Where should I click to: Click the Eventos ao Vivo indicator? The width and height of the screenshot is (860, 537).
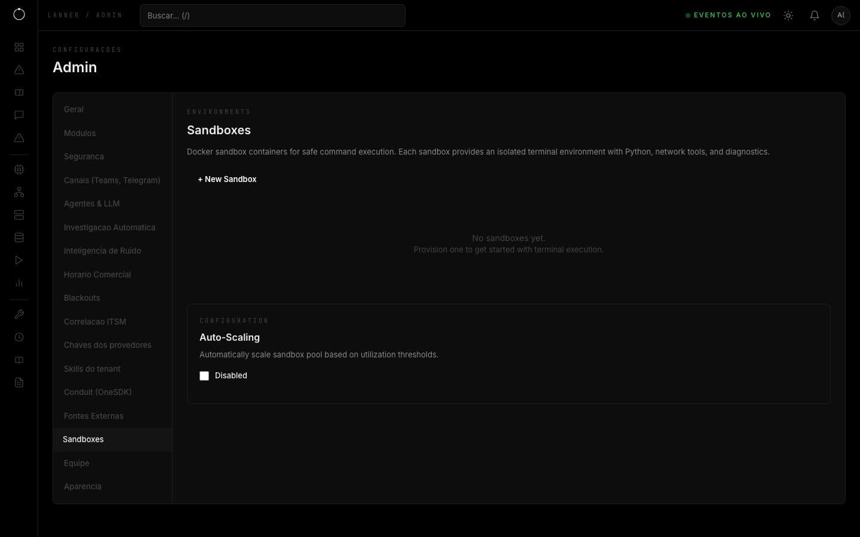point(728,16)
